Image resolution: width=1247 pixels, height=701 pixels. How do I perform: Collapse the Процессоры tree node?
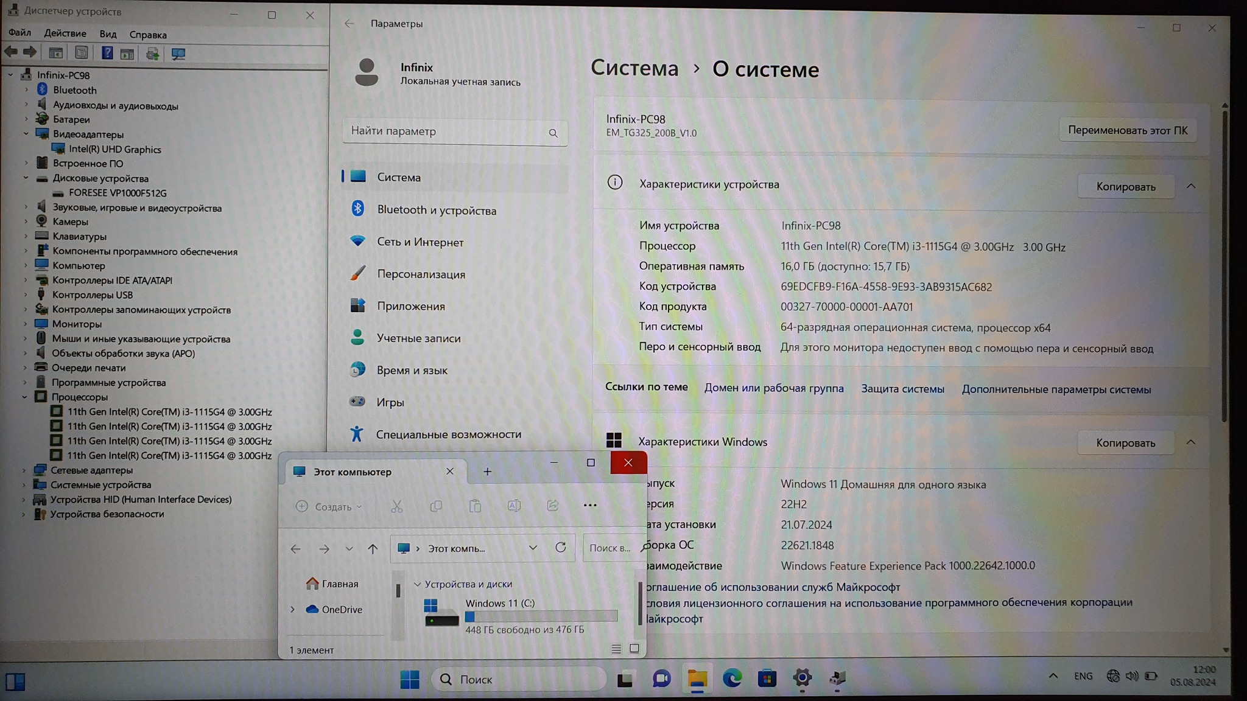(x=25, y=397)
